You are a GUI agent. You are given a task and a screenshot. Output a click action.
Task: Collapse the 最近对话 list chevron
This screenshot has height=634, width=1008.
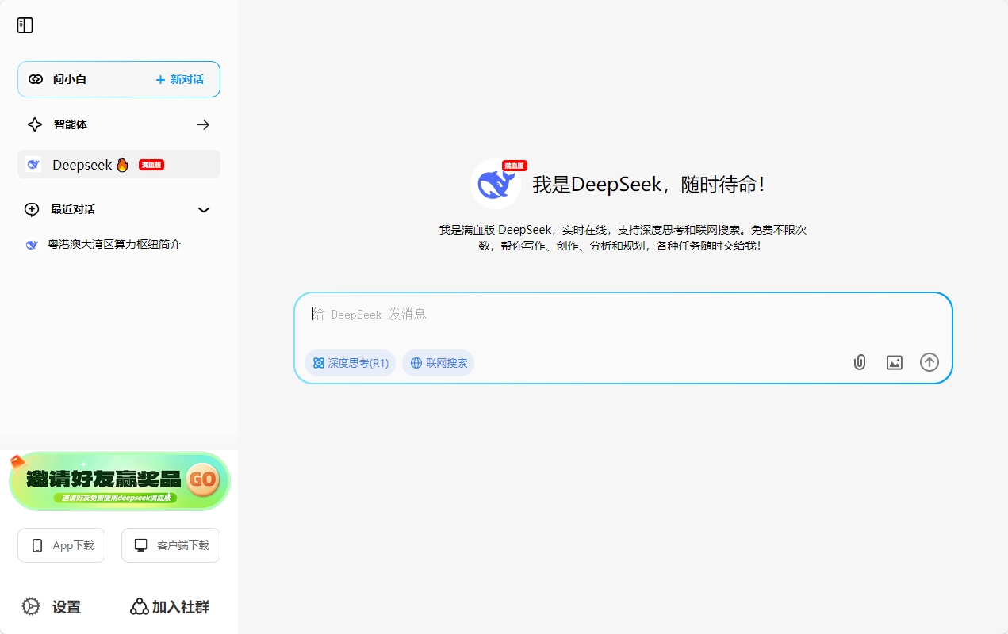coord(204,210)
